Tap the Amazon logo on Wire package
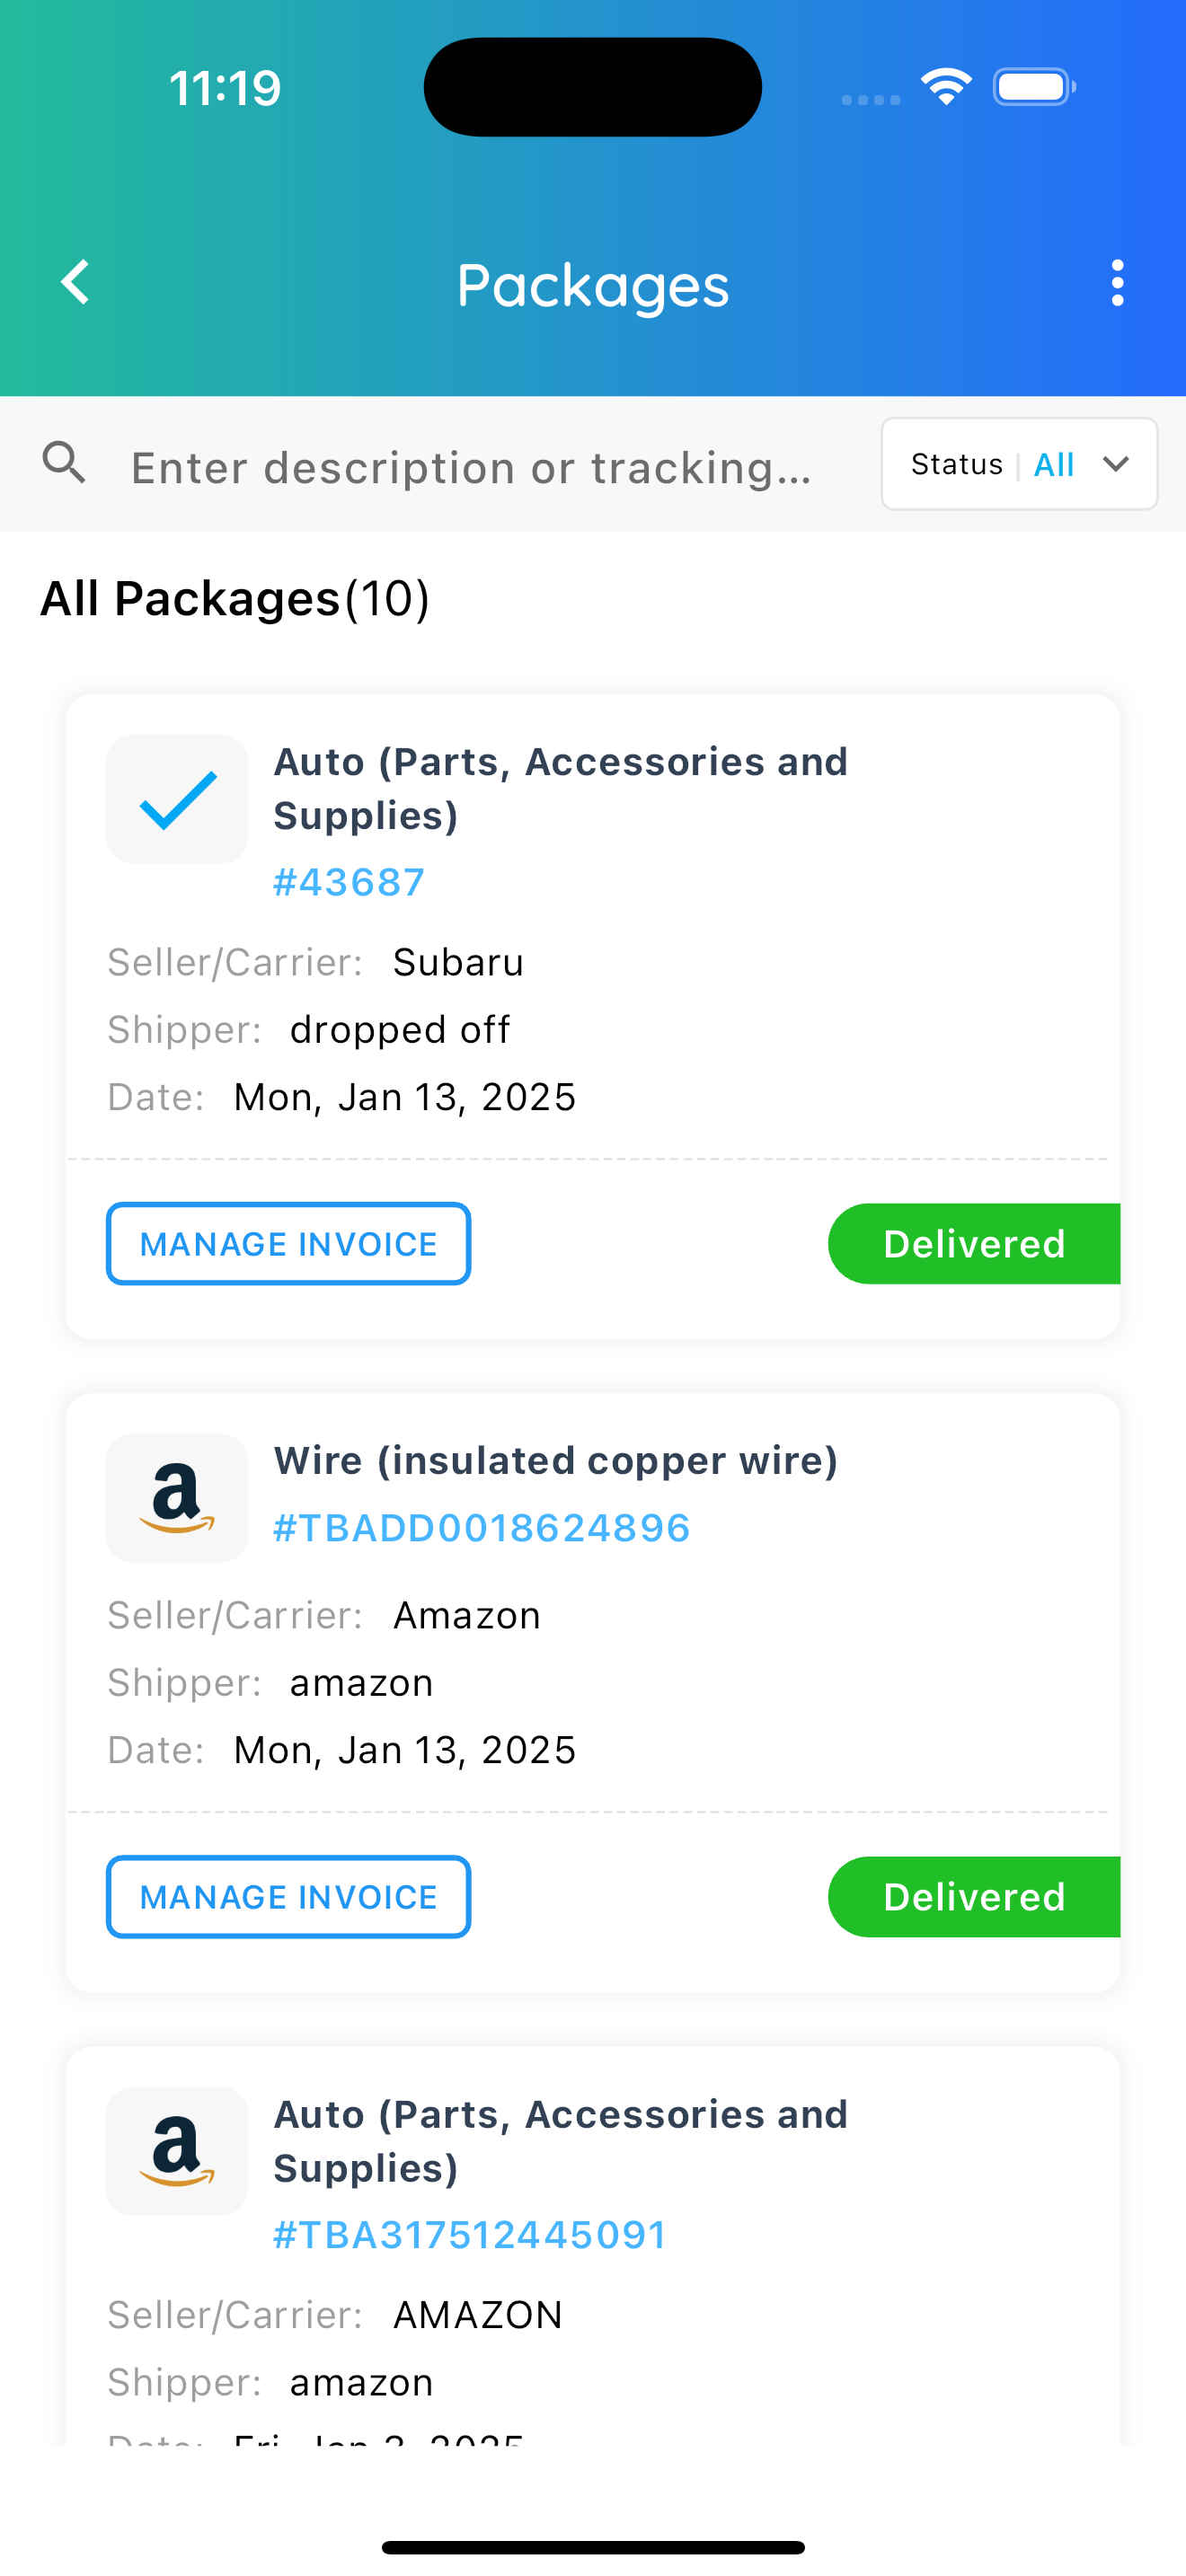 point(177,1498)
